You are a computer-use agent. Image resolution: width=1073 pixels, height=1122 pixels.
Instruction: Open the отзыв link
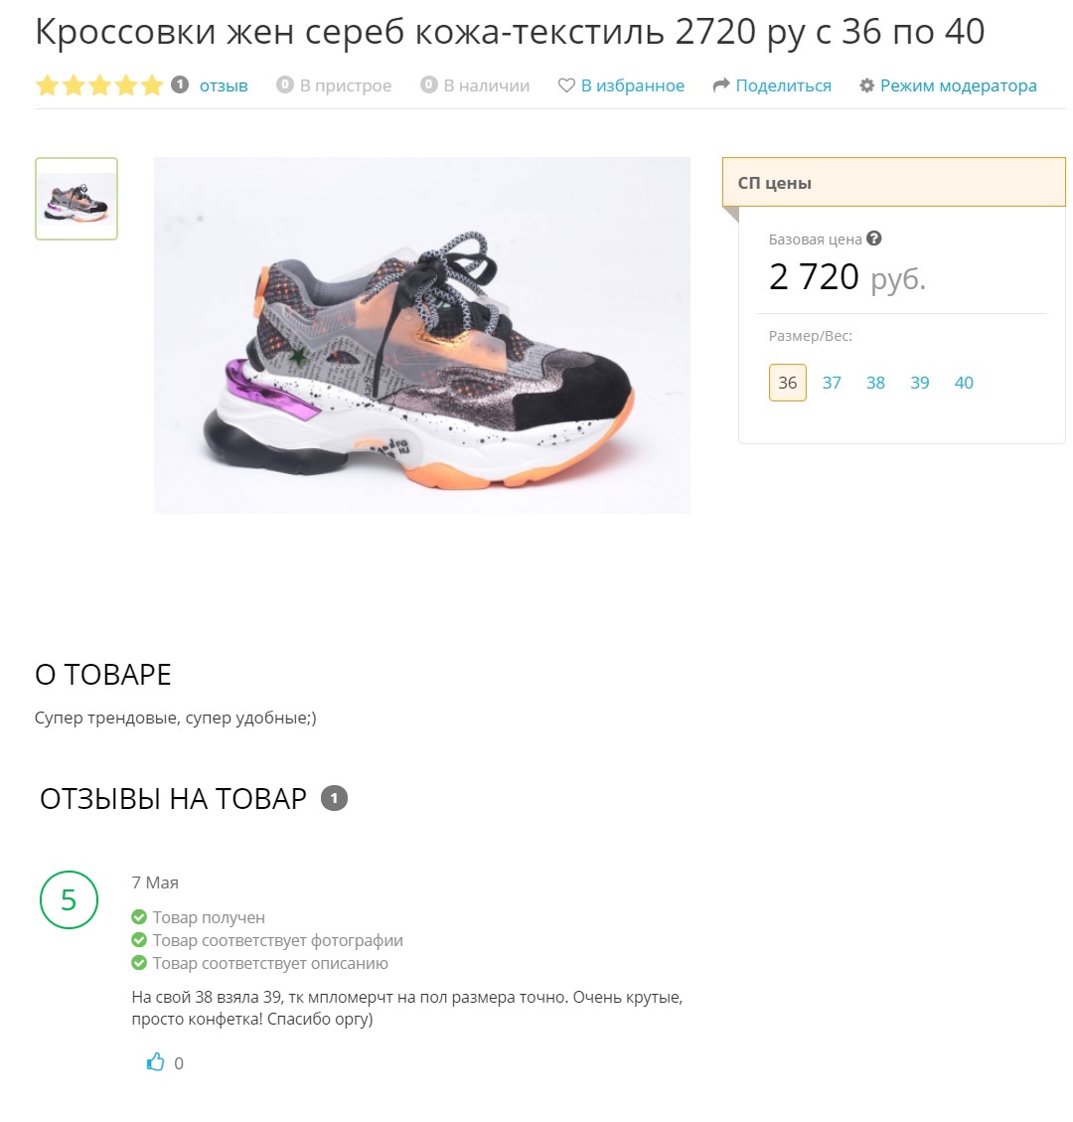point(224,85)
